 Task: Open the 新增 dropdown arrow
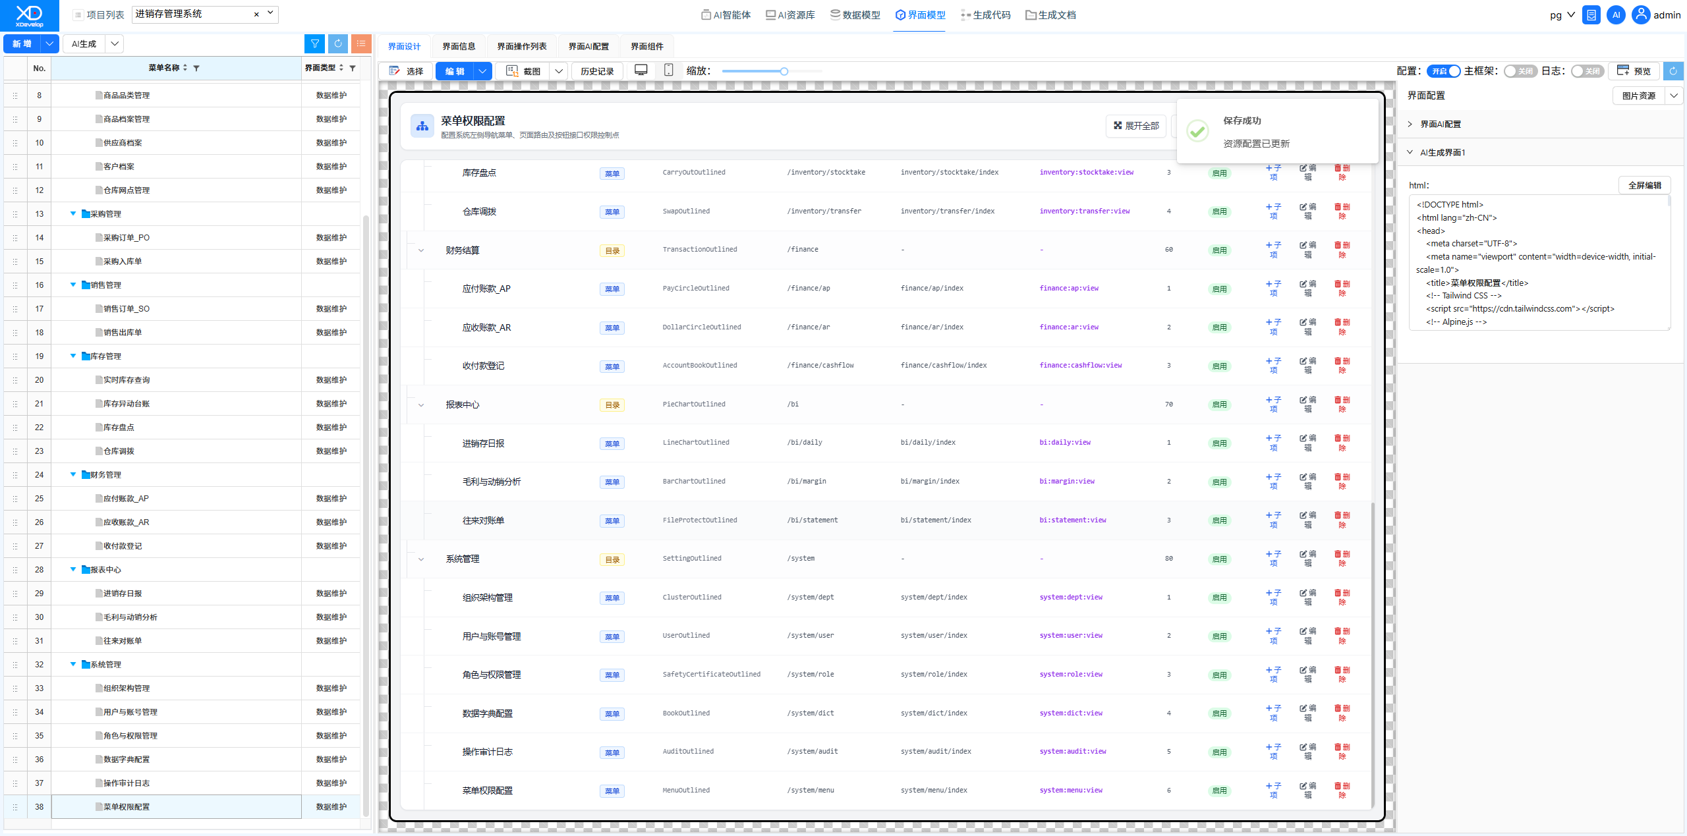(x=49, y=43)
